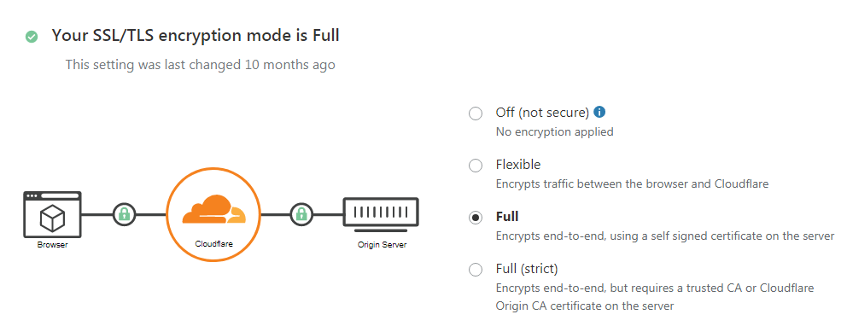This screenshot has width=847, height=332.
Task: Click the Origin Server caption in diagram
Action: [x=382, y=245]
